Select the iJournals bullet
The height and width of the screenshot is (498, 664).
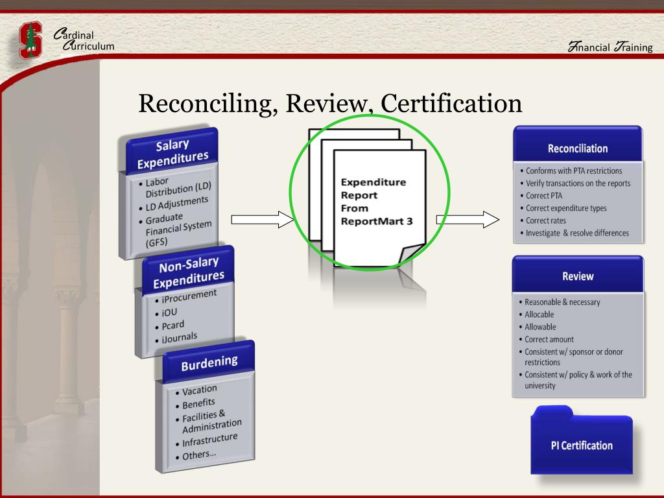coord(176,338)
